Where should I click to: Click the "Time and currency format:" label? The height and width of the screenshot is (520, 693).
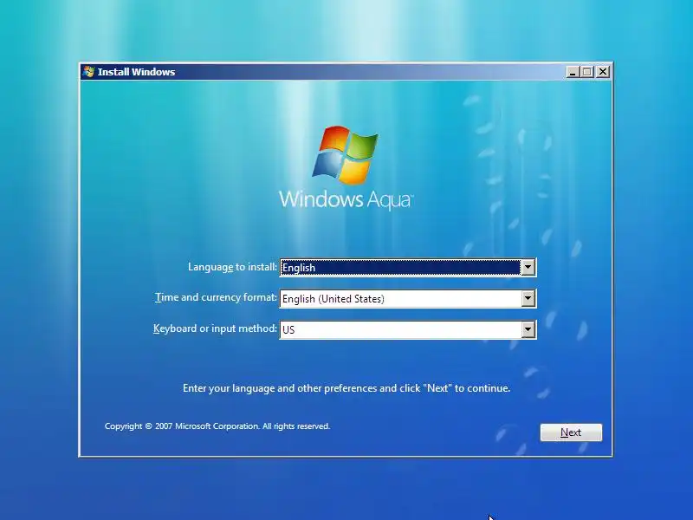216,297
